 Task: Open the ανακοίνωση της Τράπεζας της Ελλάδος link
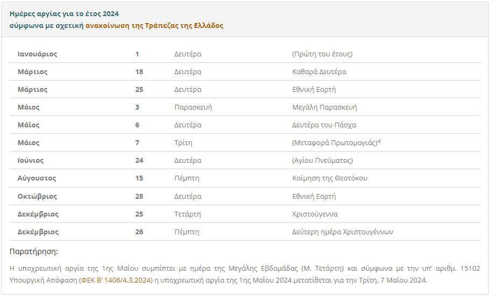click(154, 26)
